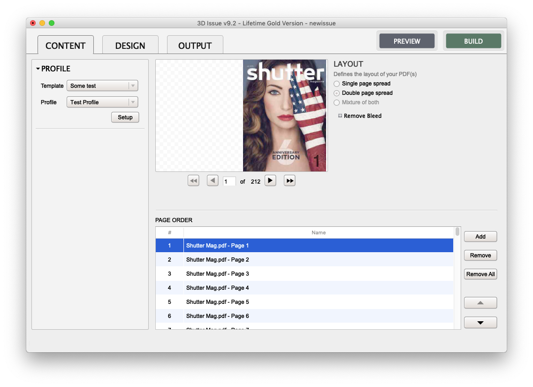This screenshot has width=533, height=387.
Task: Expand the Remove Bleed option
Action: coord(340,116)
